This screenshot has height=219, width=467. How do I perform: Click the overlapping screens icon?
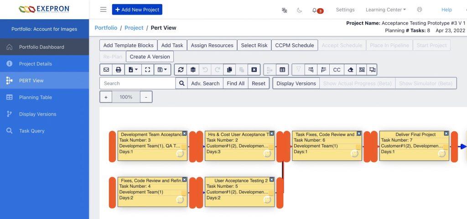click(372, 70)
